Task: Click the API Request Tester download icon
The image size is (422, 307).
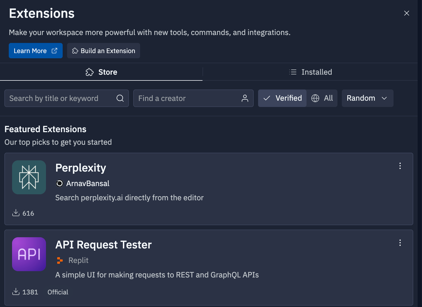Action: tap(16, 292)
